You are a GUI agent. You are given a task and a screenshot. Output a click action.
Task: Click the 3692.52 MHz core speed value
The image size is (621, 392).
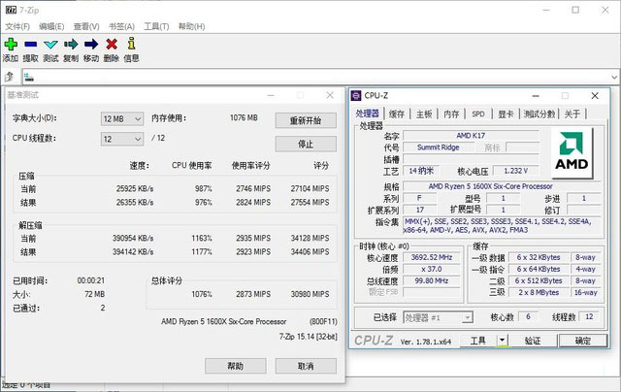[x=432, y=257]
